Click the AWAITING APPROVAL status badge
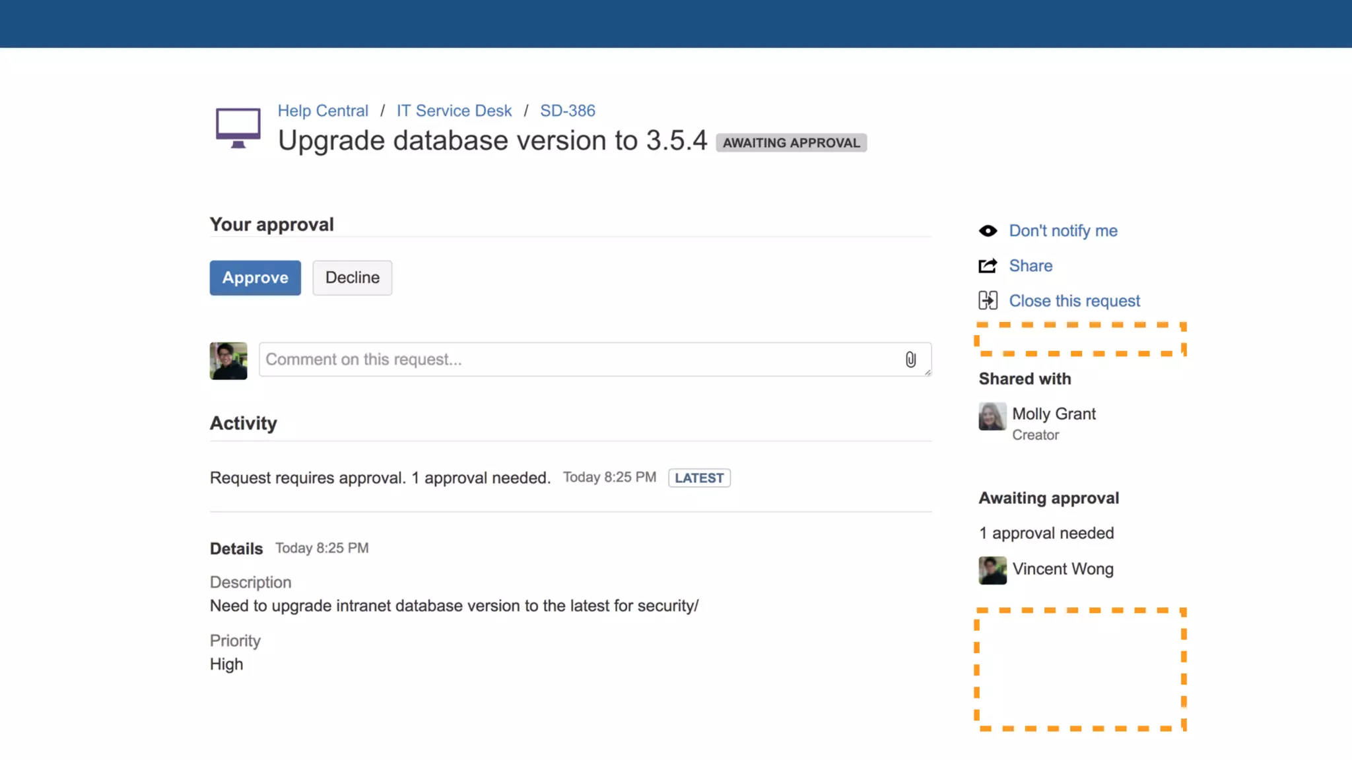The image size is (1352, 760). click(x=791, y=143)
